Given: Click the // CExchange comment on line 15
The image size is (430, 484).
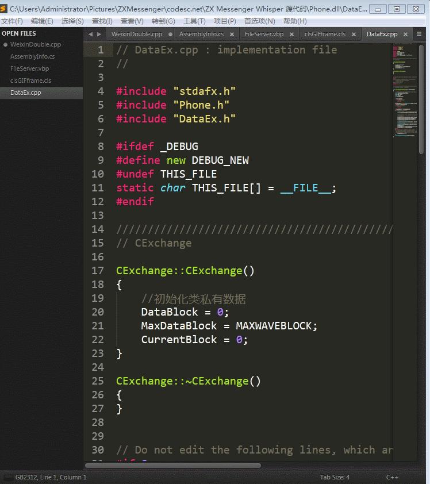Looking at the screenshot, I should coord(153,243).
